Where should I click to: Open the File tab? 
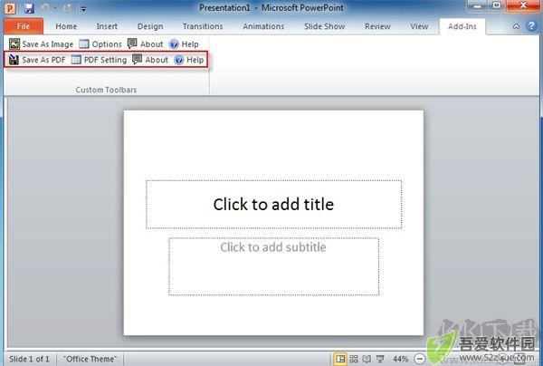pyautogui.click(x=24, y=26)
